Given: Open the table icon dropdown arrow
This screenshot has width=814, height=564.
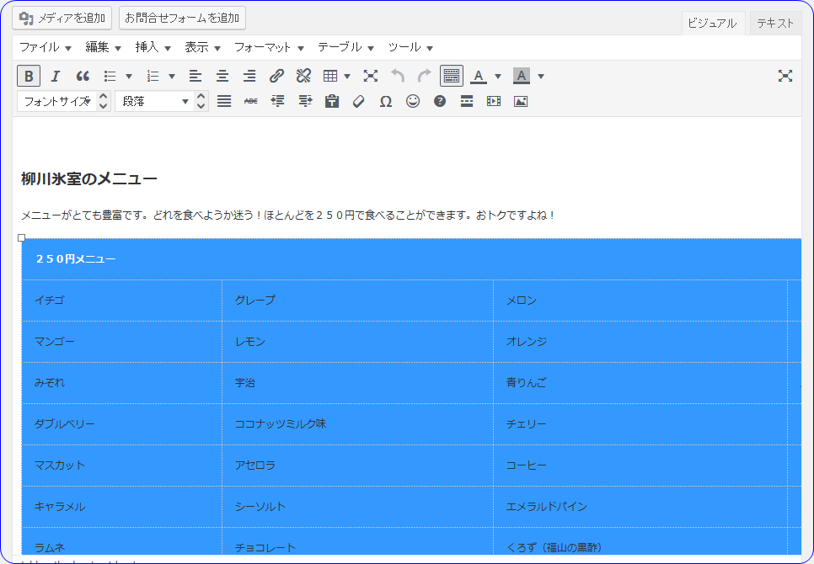Looking at the screenshot, I should coord(347,77).
